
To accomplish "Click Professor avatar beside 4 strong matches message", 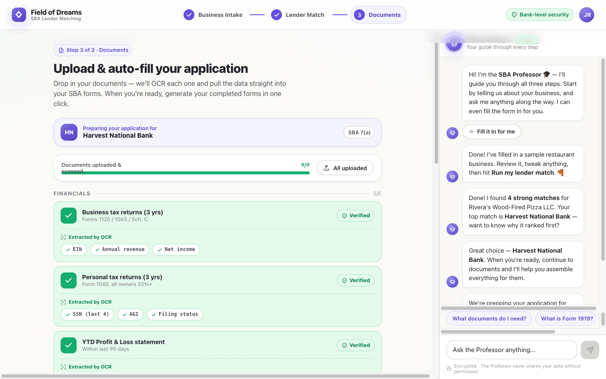I will pos(452,229).
